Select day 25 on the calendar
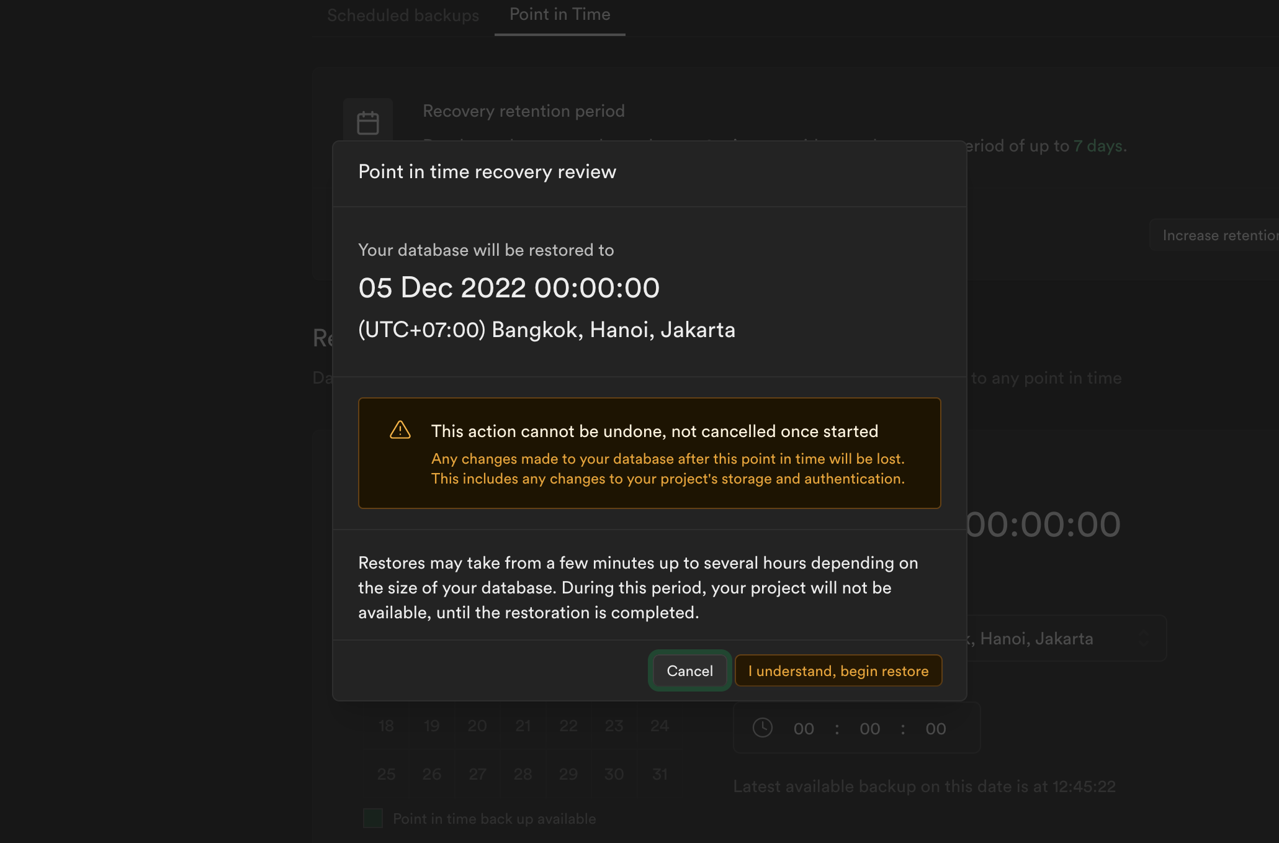The width and height of the screenshot is (1279, 843). 386,773
